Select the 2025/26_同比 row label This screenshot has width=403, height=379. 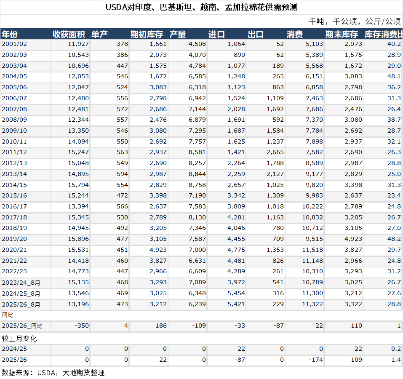pyautogui.click(x=22, y=326)
